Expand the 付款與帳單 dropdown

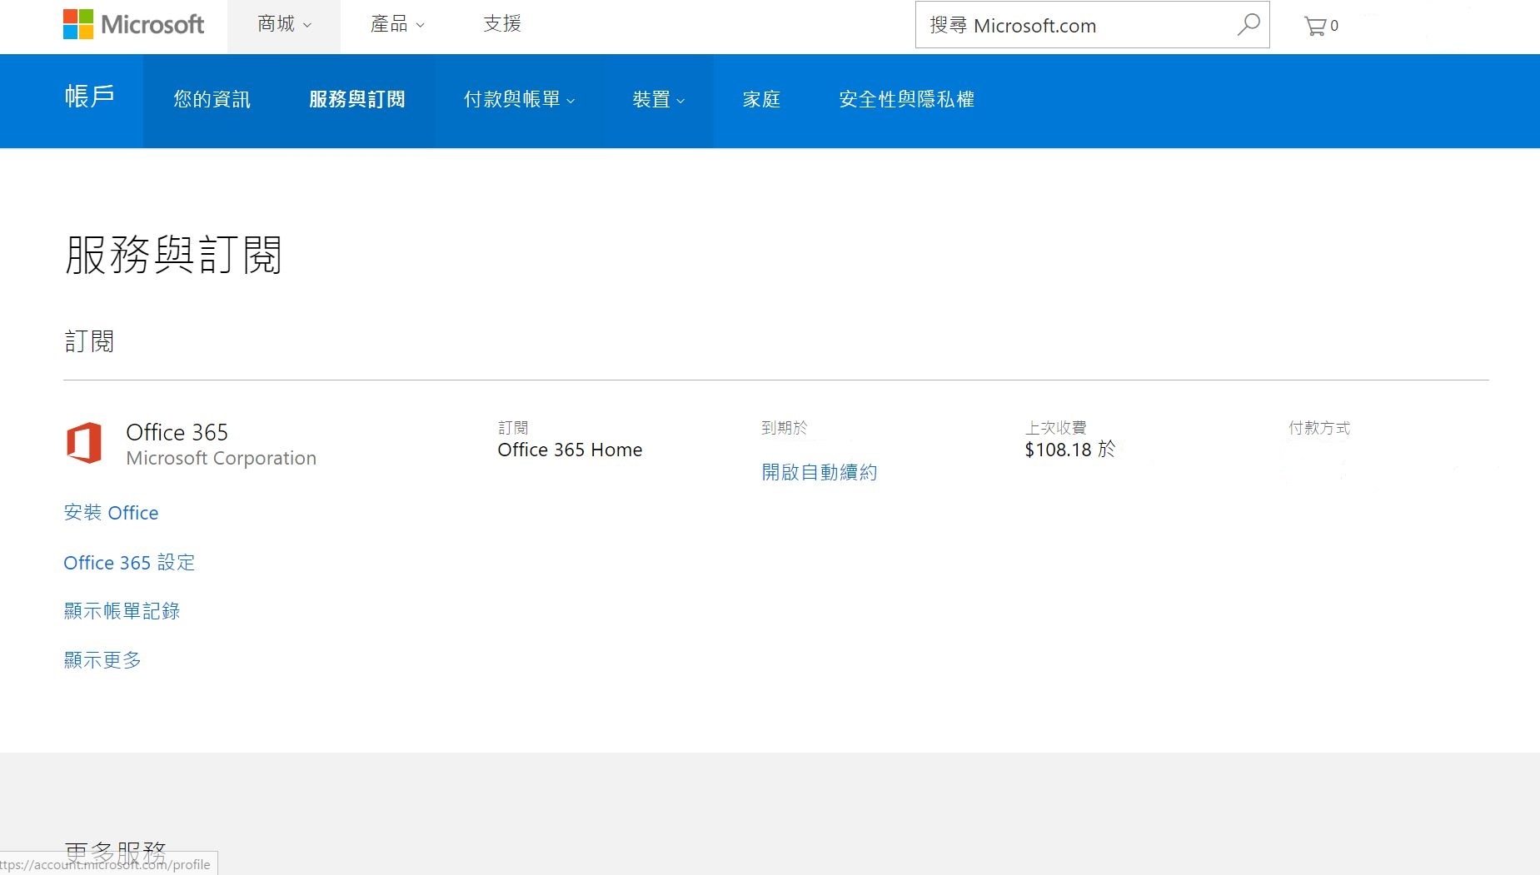pos(519,100)
